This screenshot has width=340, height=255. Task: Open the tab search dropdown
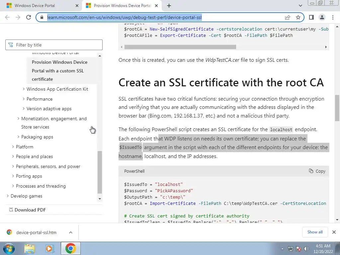[300, 6]
